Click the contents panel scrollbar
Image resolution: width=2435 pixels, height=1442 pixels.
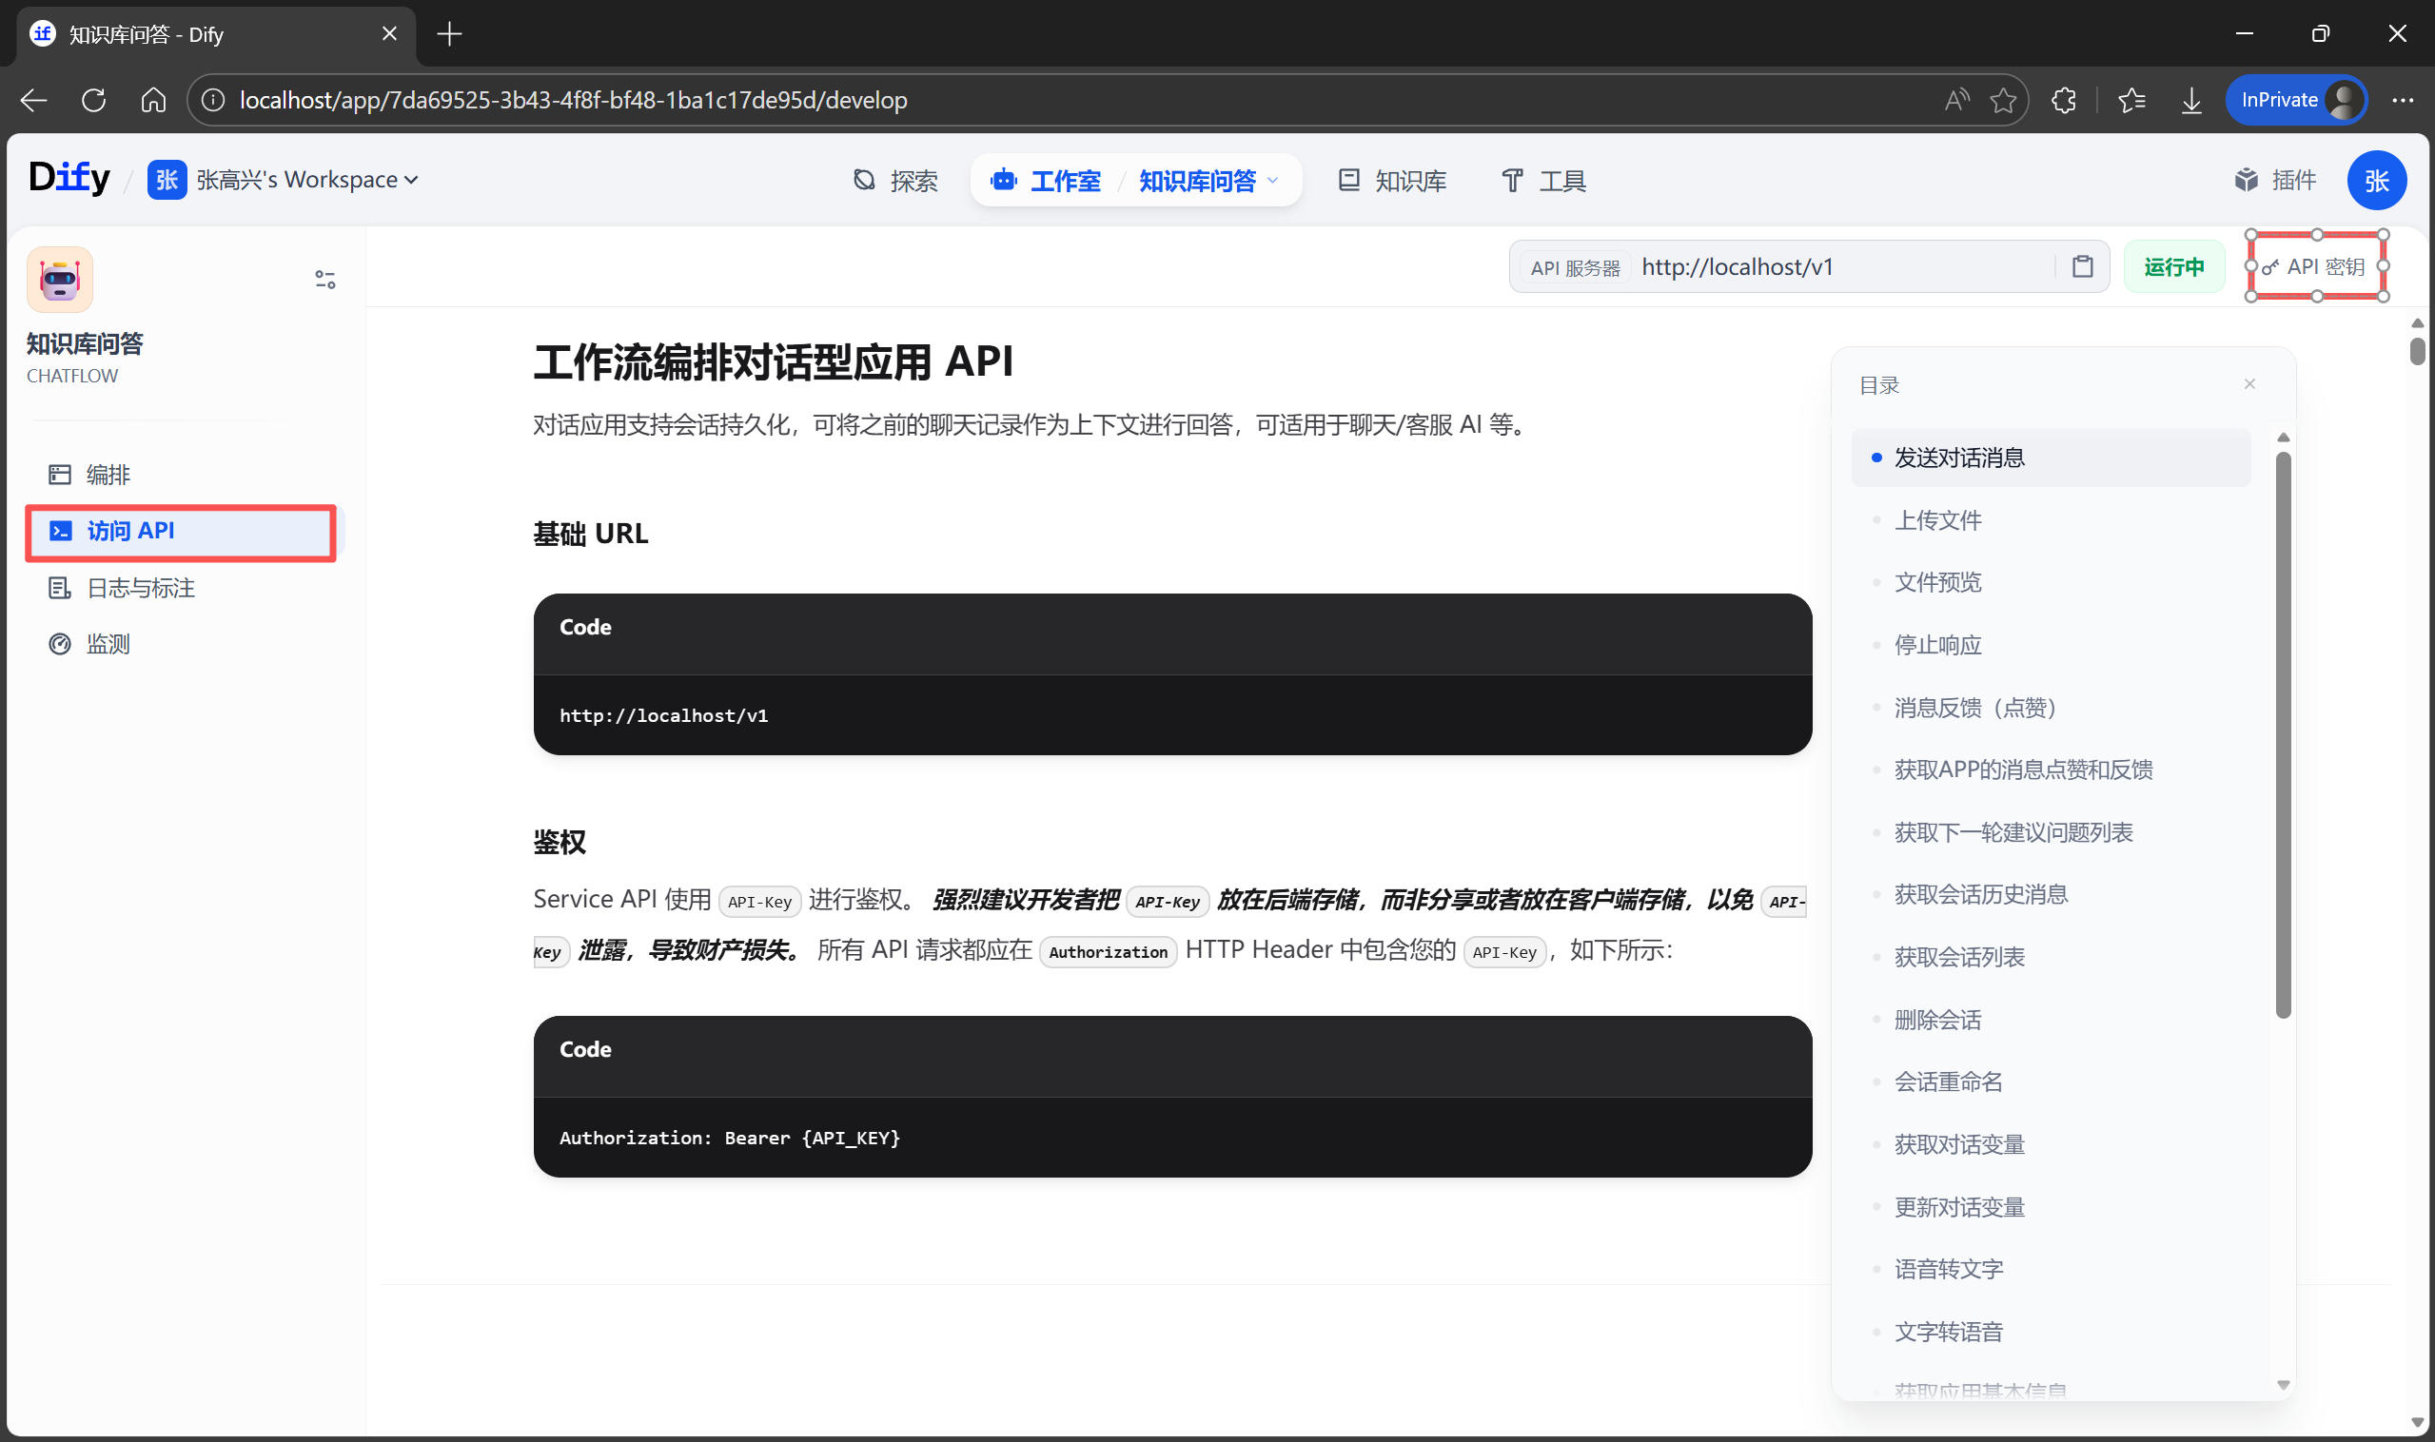2283,733
